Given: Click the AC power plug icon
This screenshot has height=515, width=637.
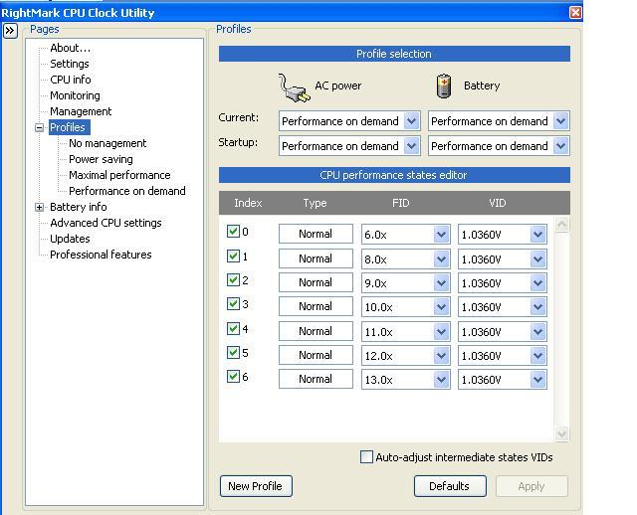Looking at the screenshot, I should pos(294,87).
